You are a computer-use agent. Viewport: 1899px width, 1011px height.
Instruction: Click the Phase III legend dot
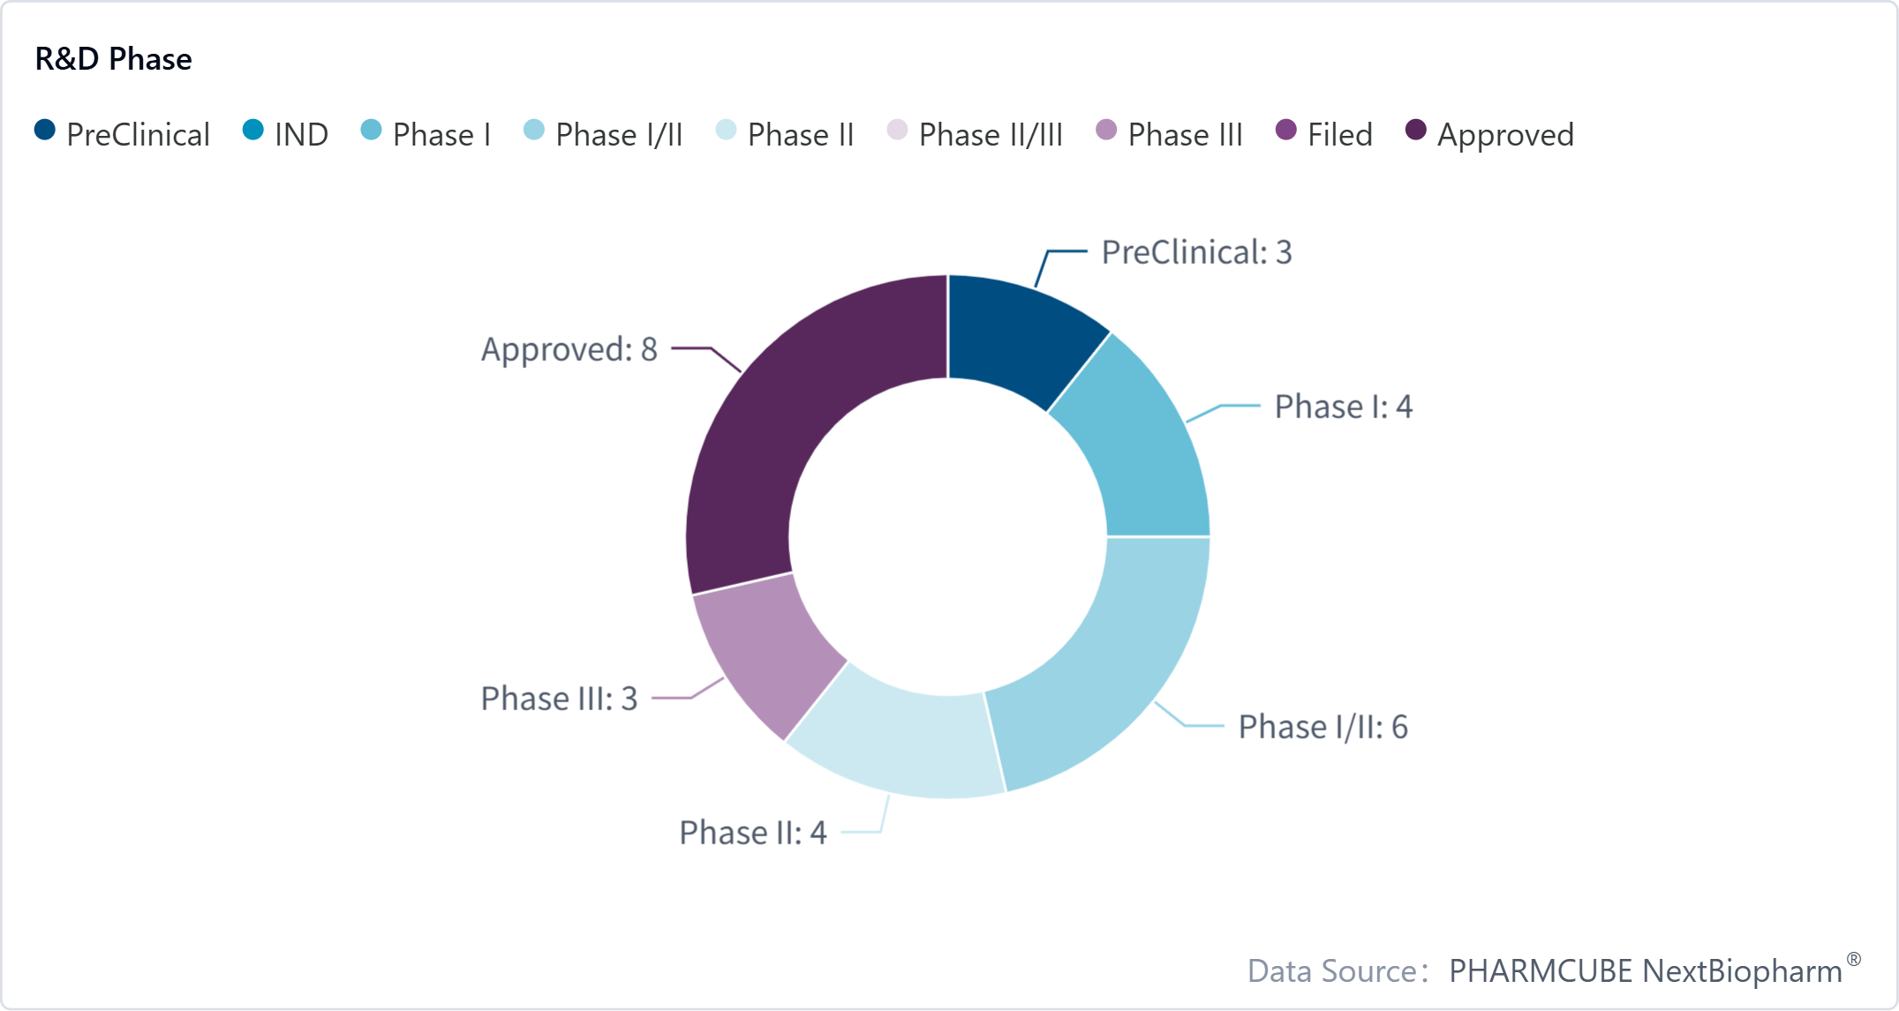(1106, 131)
